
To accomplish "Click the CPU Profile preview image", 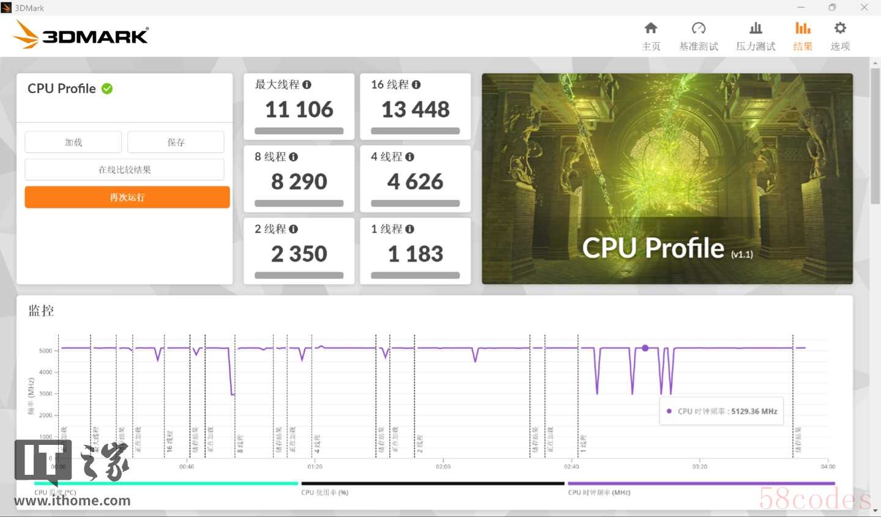I will pos(667,178).
